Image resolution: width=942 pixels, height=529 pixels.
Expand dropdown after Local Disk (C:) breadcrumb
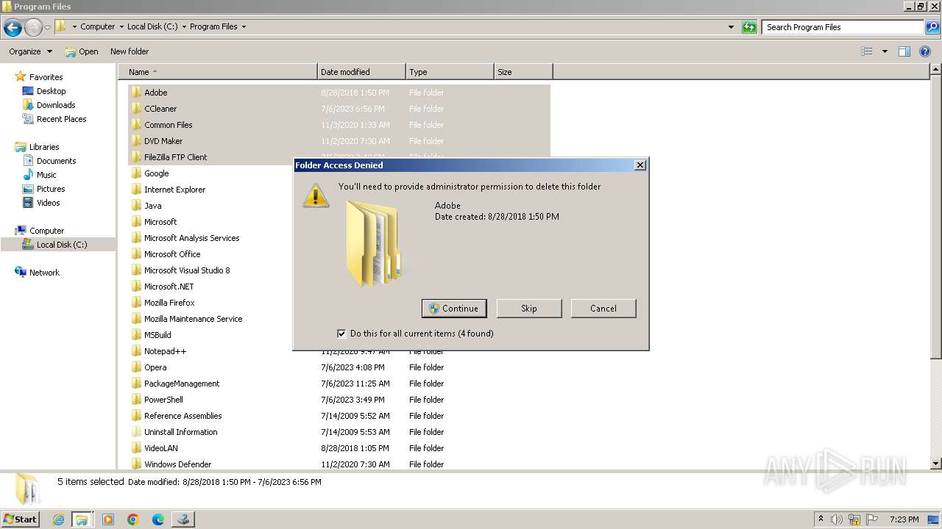184,26
